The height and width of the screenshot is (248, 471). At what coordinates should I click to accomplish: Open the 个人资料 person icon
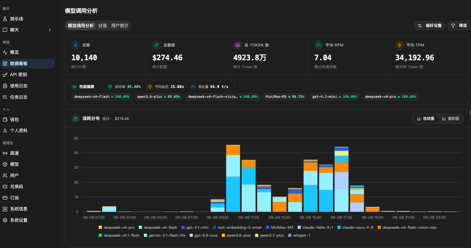click(x=5, y=131)
